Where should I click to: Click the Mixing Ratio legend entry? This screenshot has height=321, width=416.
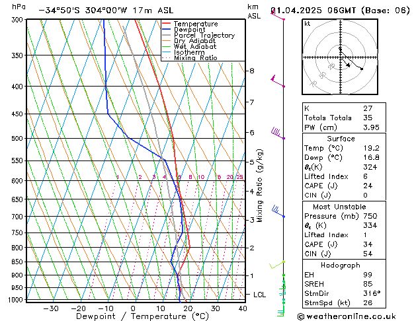point(195,58)
